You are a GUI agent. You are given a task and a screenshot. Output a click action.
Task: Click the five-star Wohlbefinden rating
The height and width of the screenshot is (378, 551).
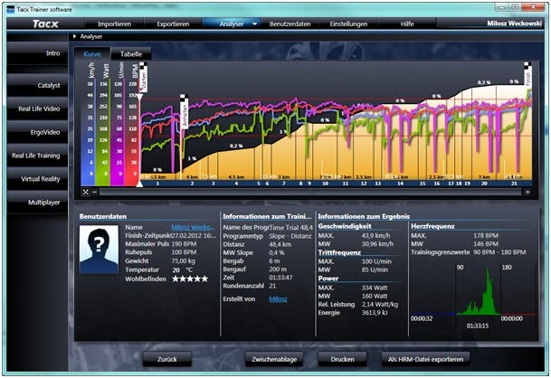tap(190, 279)
